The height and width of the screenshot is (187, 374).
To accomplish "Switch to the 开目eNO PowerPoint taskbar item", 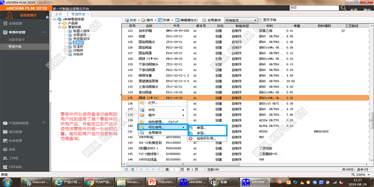I will click(161, 182).
